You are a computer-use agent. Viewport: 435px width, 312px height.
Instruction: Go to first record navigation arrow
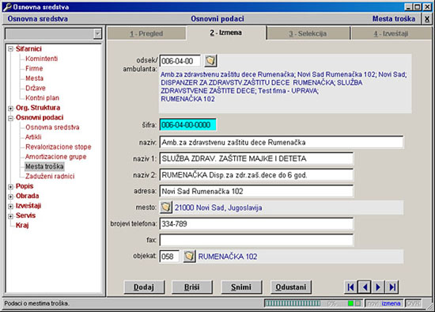[350, 287]
